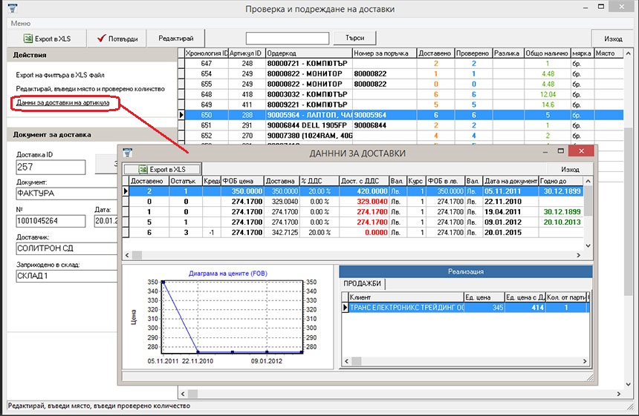639x416 pixels.
Task: Select row 652 90007380 (1024RAM
Action: coord(401,136)
